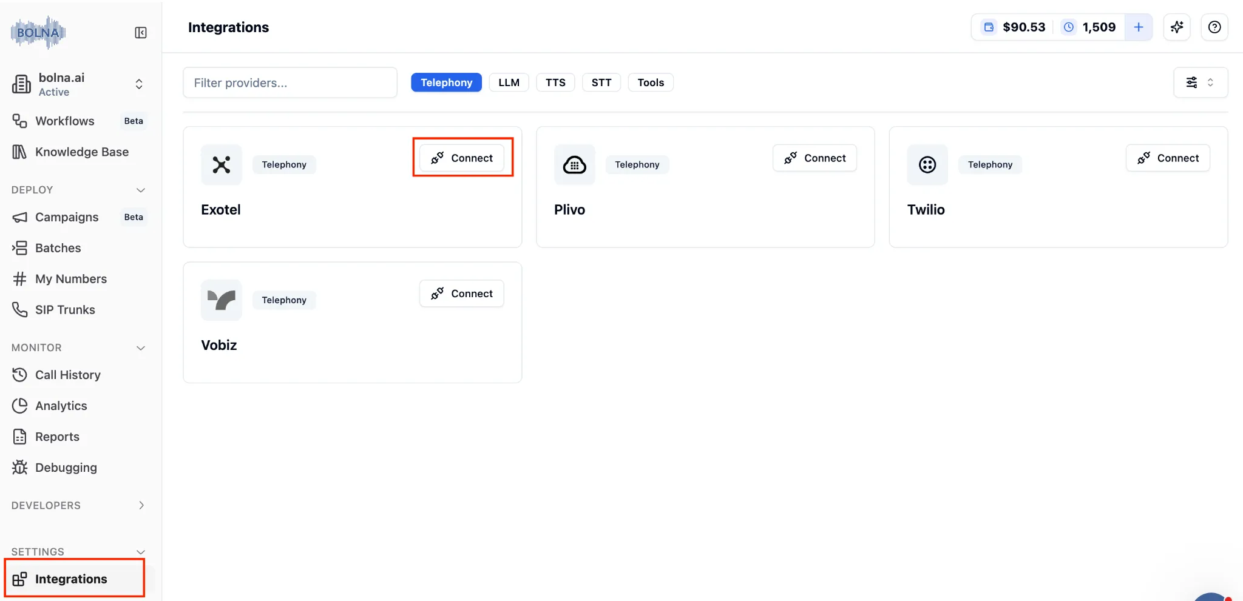Open the bolna.ai organization switcher
The height and width of the screenshot is (601, 1243).
79,84
